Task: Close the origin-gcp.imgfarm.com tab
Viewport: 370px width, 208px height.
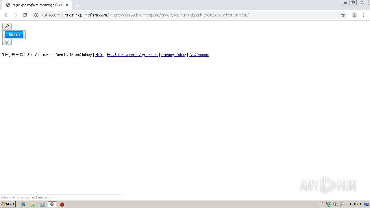Action: (x=67, y=5)
